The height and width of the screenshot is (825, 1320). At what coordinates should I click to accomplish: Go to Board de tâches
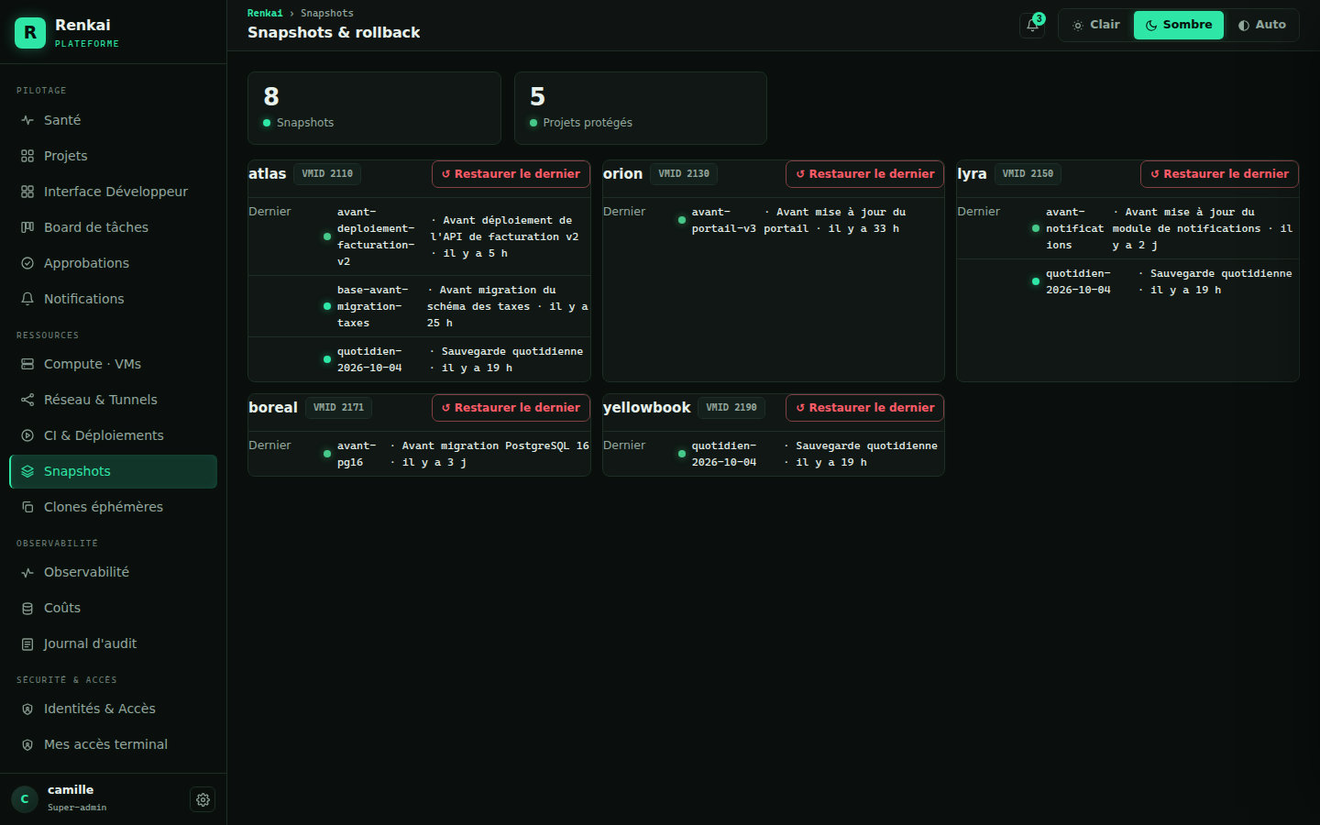pyautogui.click(x=114, y=227)
